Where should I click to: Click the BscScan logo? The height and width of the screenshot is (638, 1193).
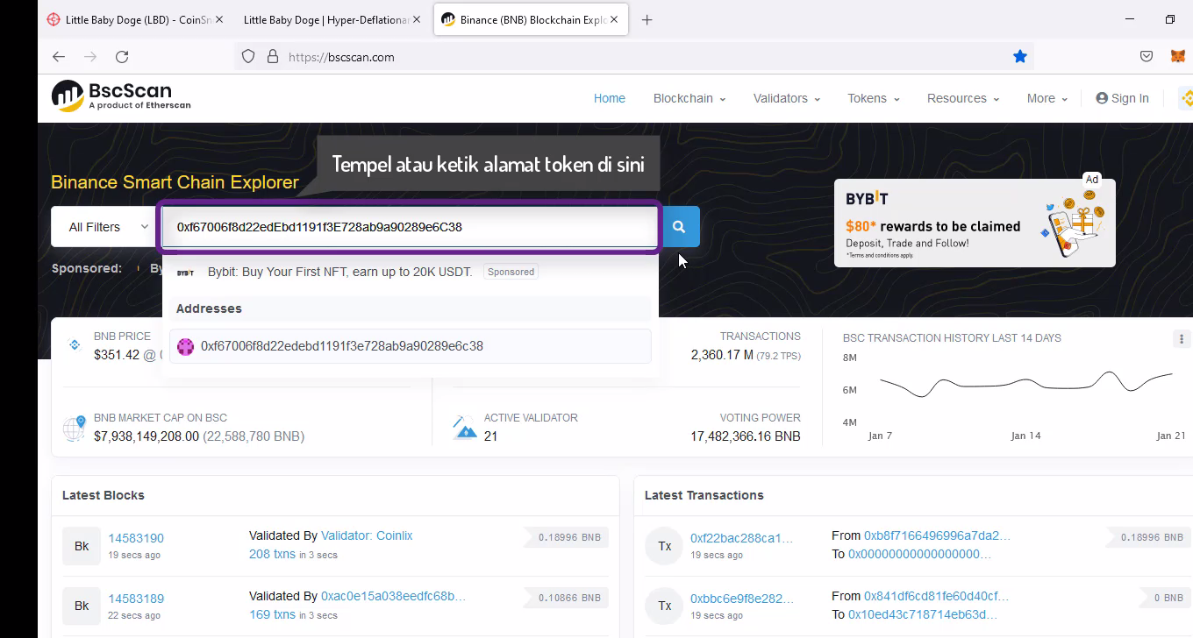point(121,96)
